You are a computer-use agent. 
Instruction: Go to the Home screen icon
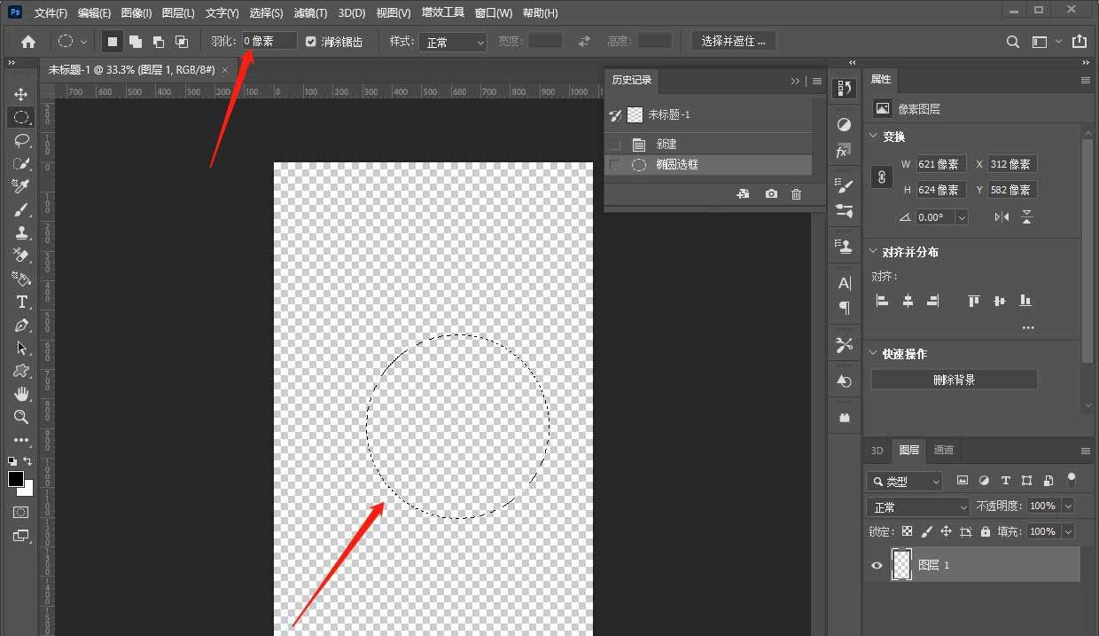(28, 41)
